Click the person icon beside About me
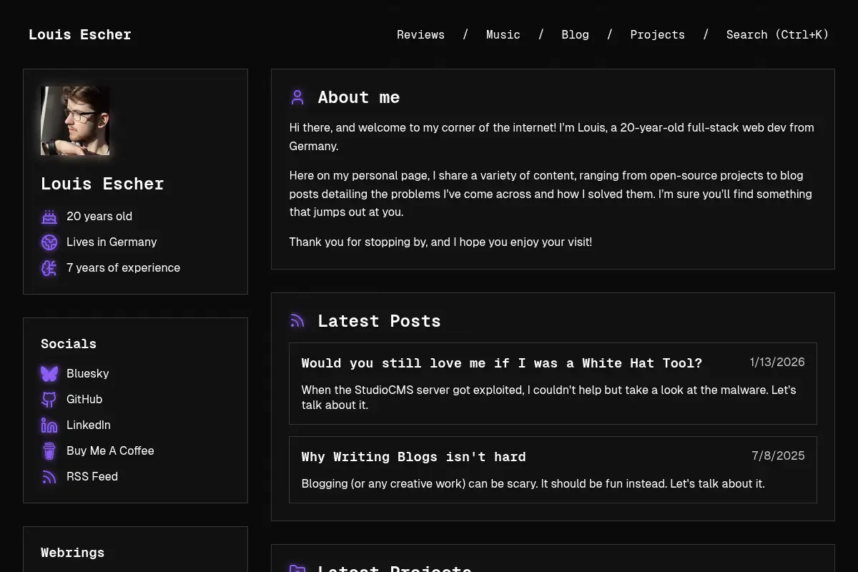Image resolution: width=858 pixels, height=572 pixels. (x=297, y=97)
